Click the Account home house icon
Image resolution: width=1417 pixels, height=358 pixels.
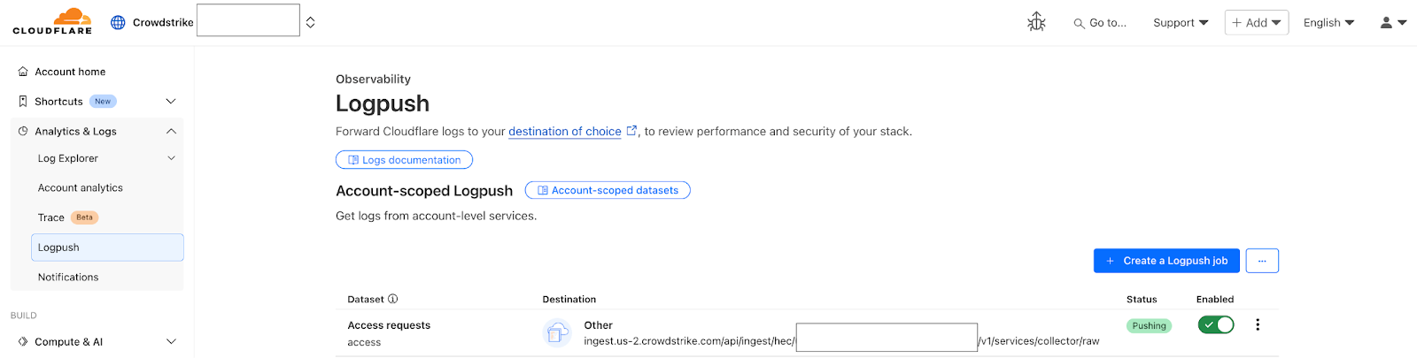[23, 72]
